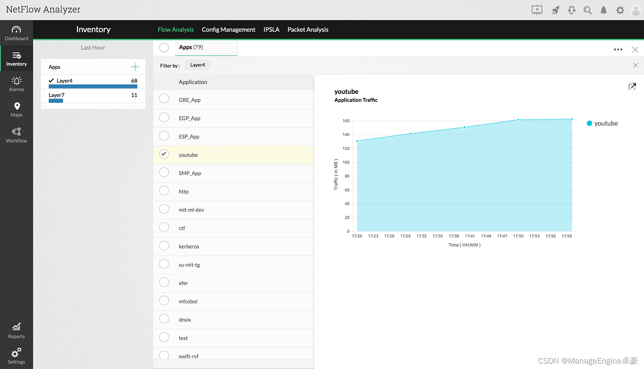Uncheck the youtube row checkbox
The height and width of the screenshot is (369, 644).
click(164, 154)
